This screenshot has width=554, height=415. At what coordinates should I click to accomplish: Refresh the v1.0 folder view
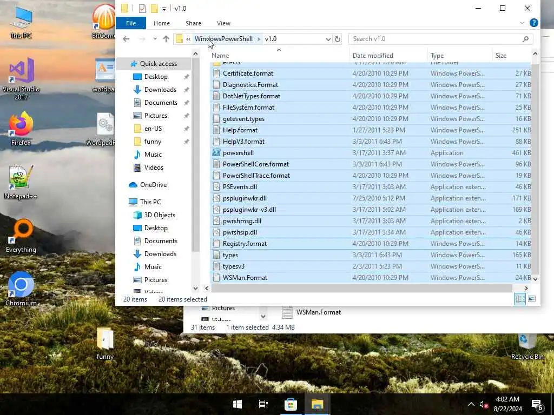pos(338,39)
